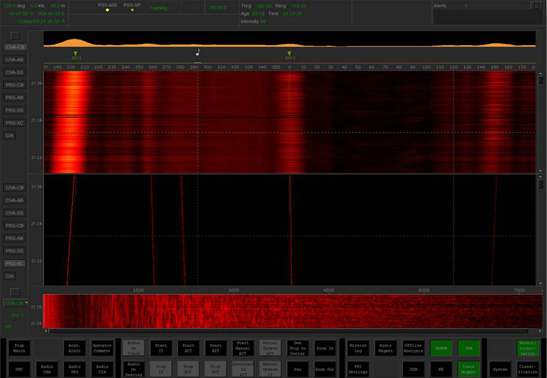The height and width of the screenshot is (378, 547).
Task: Open the PPI Settings panel
Action: click(x=357, y=369)
